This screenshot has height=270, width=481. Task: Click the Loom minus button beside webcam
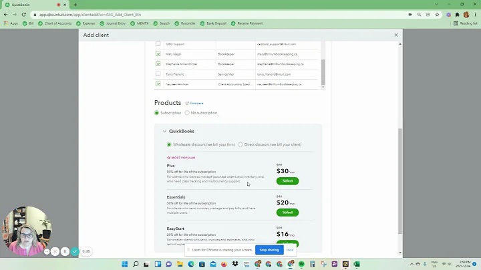(x=47, y=251)
